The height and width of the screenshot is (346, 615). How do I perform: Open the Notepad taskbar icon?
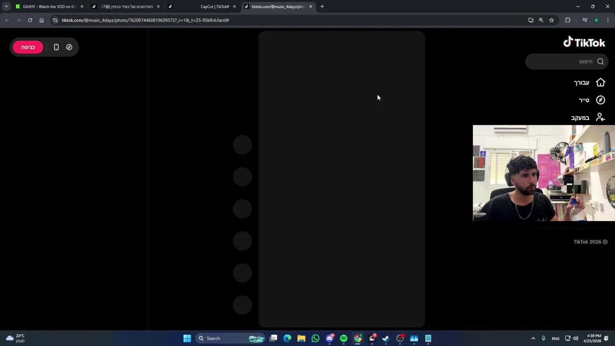(428, 338)
